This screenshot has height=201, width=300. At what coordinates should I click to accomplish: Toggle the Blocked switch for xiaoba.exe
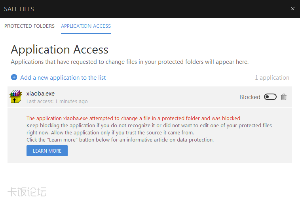[270, 97]
